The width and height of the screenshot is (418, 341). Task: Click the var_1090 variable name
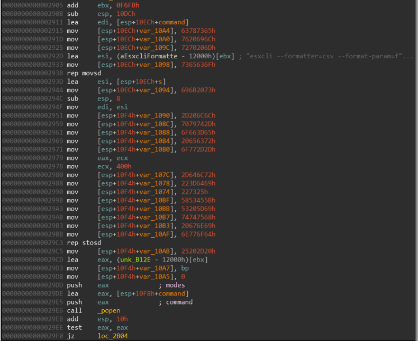pyautogui.click(x=155, y=115)
